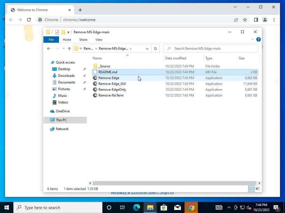Viewport: 285px width, 213px height.
Task: Launch Microsoft Edge from taskbar
Action: pos(137,207)
